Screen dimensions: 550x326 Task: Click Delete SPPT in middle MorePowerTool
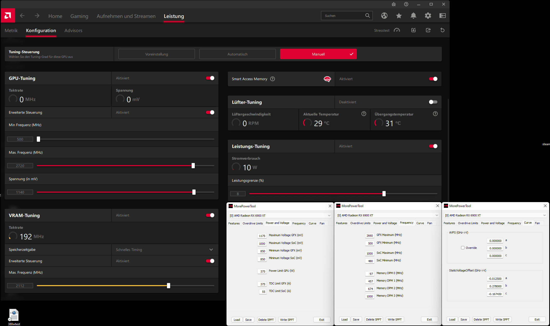(x=374, y=320)
